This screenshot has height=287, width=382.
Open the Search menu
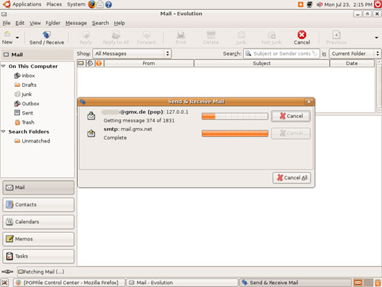click(101, 23)
